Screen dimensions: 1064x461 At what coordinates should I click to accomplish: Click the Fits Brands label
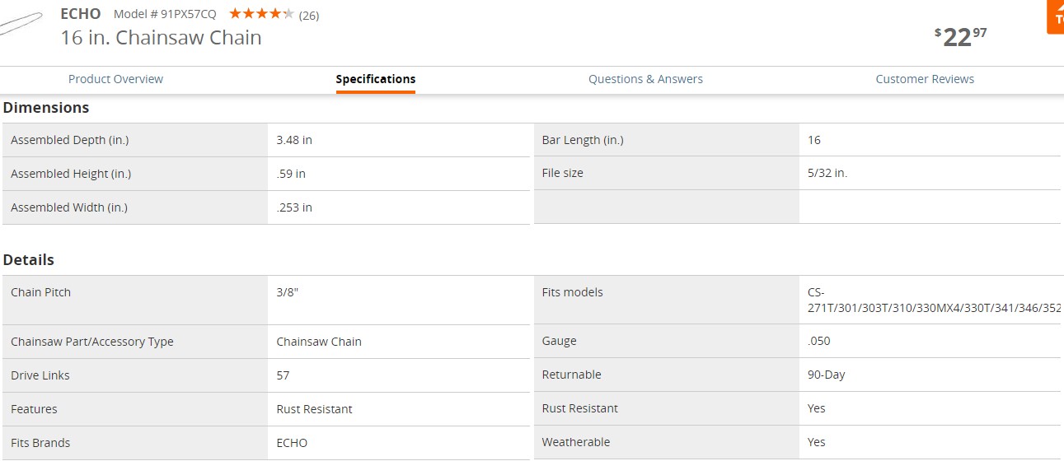tap(40, 443)
